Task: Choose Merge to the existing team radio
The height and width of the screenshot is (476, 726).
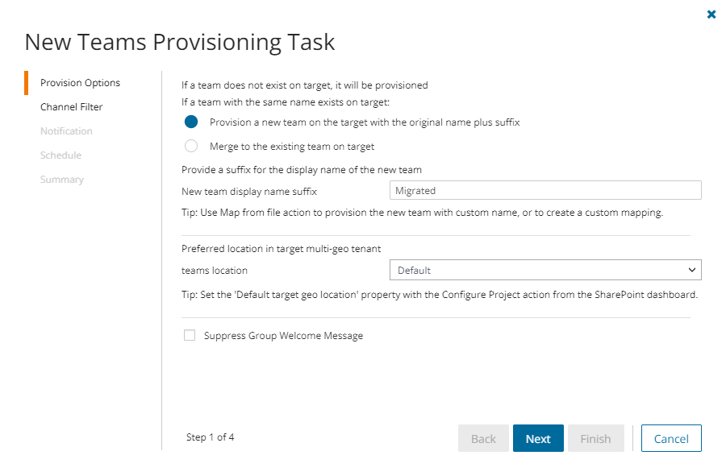Action: coord(191,147)
